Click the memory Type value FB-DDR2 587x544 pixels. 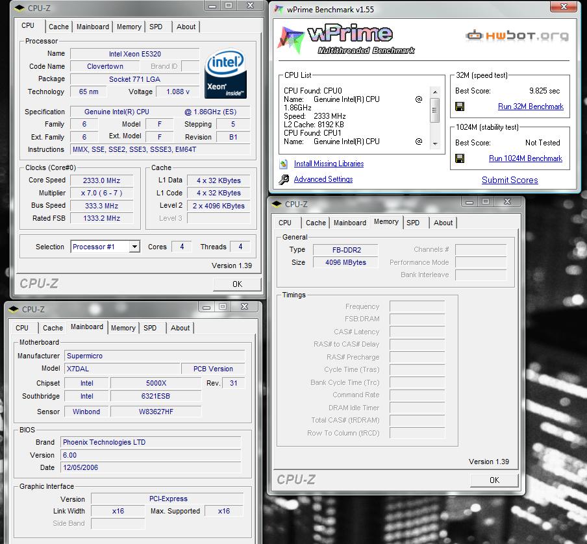click(x=345, y=249)
